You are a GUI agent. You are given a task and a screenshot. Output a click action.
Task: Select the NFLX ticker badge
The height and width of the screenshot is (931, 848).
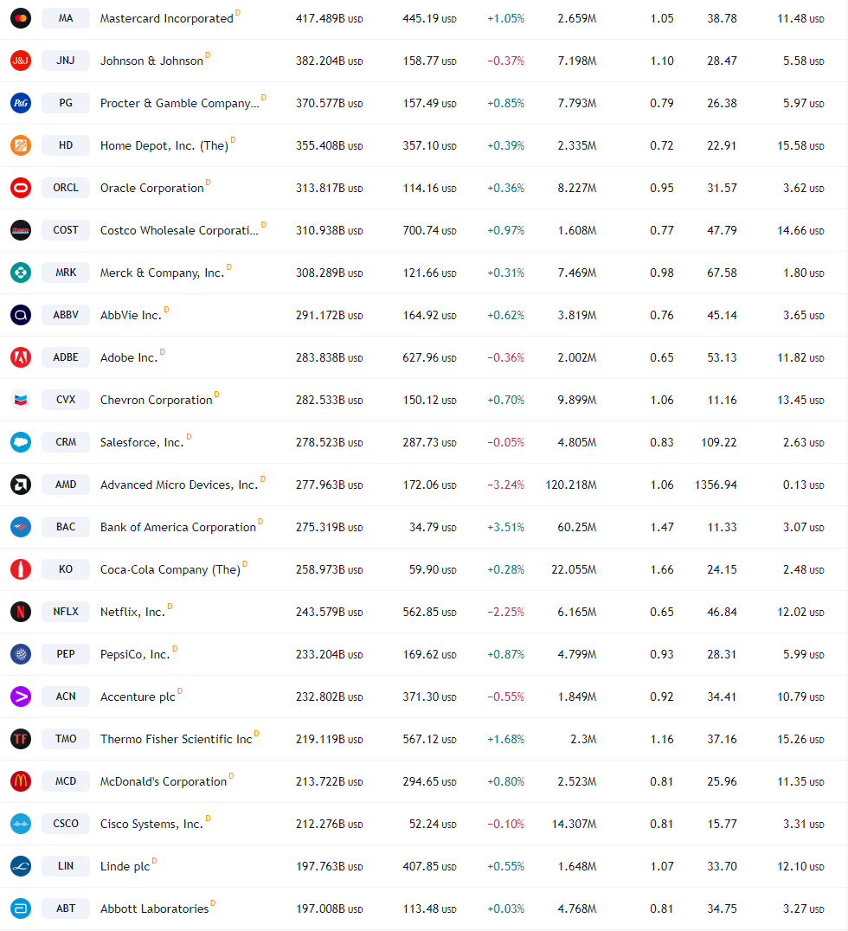pos(66,612)
